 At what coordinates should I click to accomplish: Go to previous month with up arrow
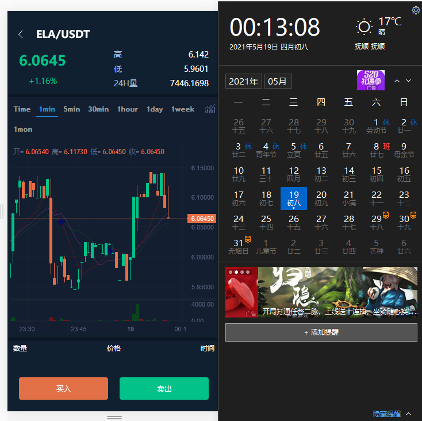point(397,81)
